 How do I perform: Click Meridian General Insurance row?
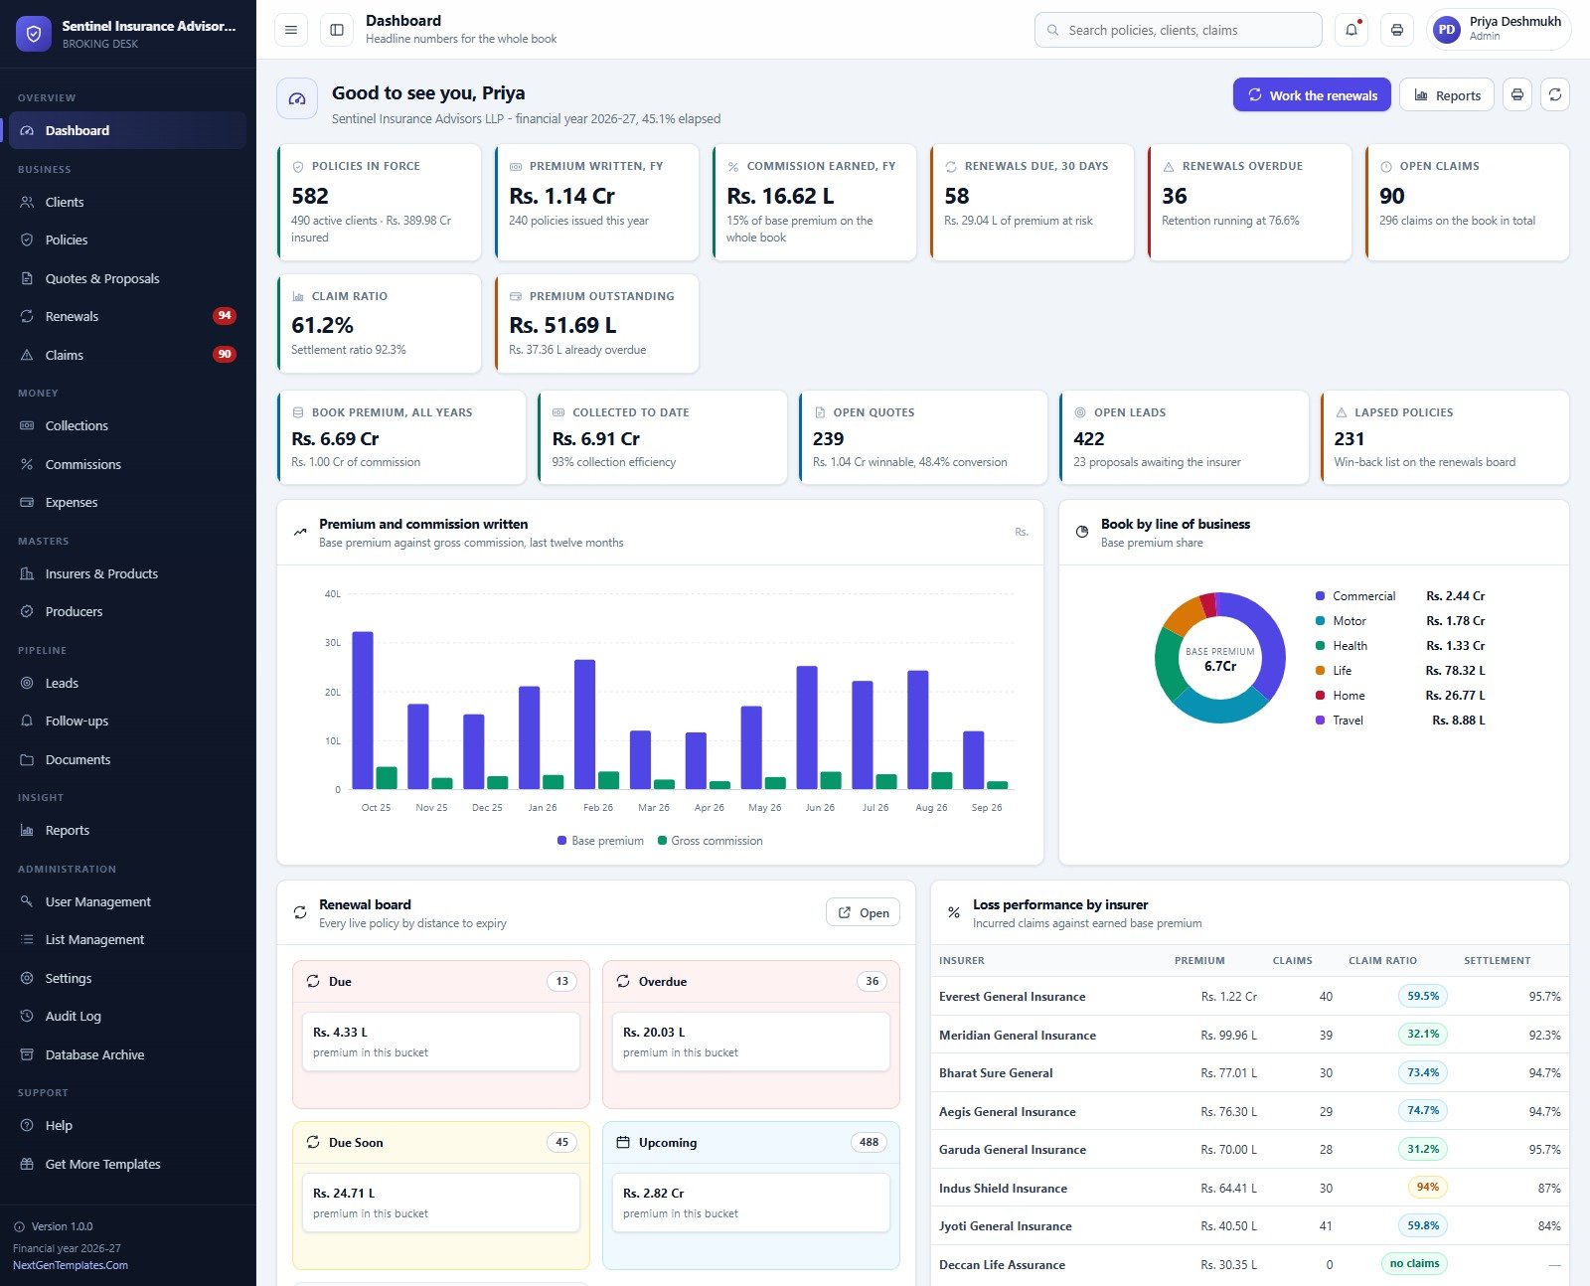pyautogui.click(x=1250, y=1035)
